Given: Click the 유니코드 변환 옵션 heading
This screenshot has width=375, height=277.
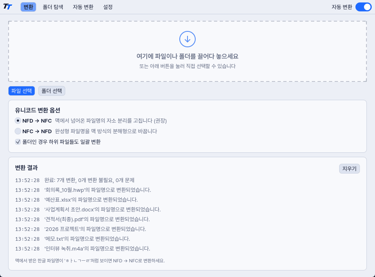Looking at the screenshot, I should pyautogui.click(x=37, y=110).
